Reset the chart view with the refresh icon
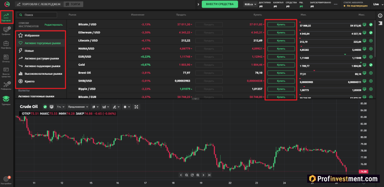Image resolution: width=384 pixels, height=187 pixels. coord(192,175)
